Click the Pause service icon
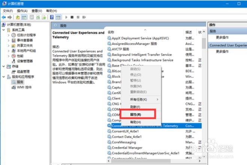The image size is (247, 165). 78,17
